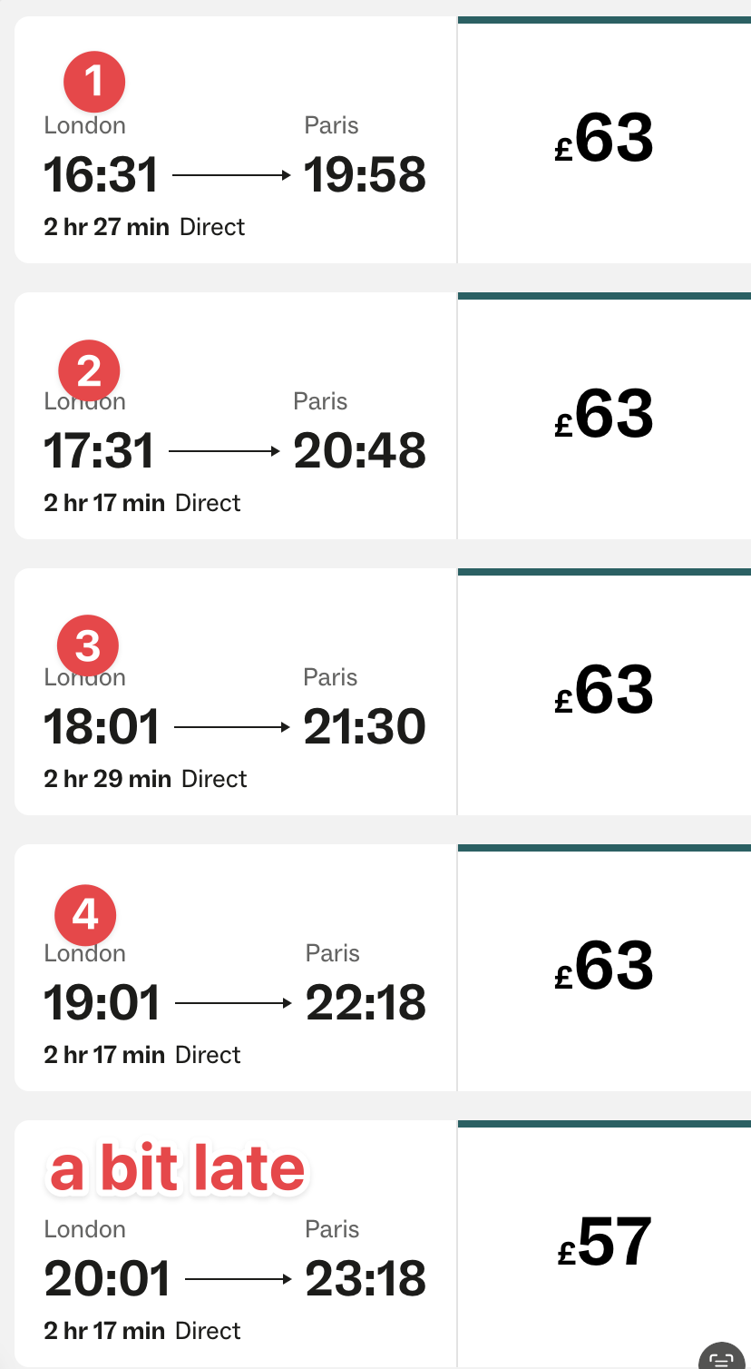Tap the scan icon at bottom right corner
The width and height of the screenshot is (751, 1369).
coord(723,1356)
